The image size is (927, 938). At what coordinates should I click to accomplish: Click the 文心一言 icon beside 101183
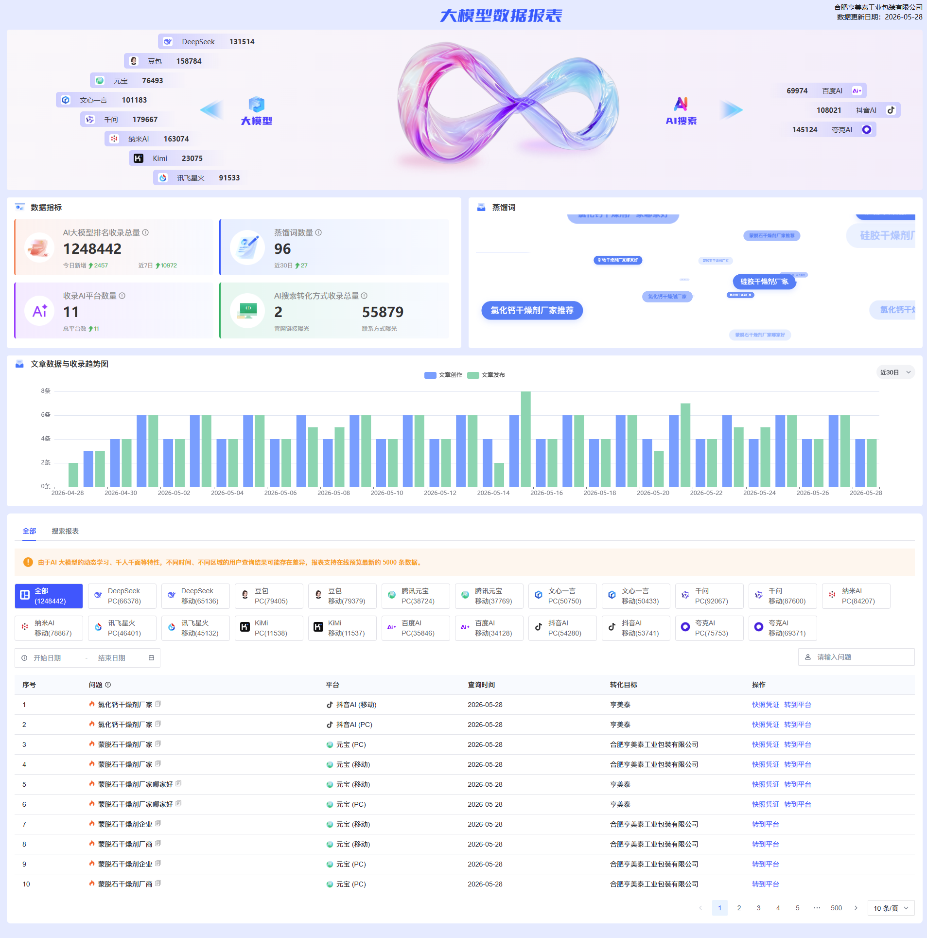point(66,100)
